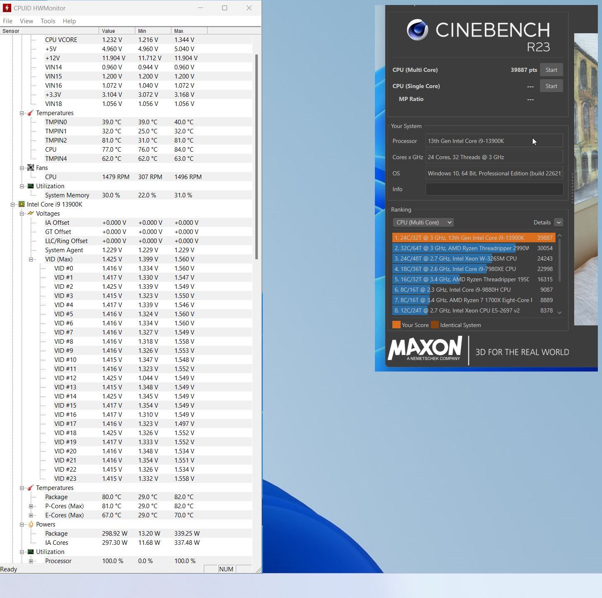The height and width of the screenshot is (598, 602).
Task: Click the NUM indicator in status bar
Action: [226, 569]
